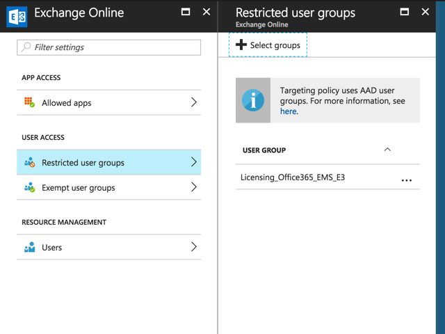Select the Licensing_Office365_EMS_E3 group row
Screen dimensions: 445x334
[x=327, y=177]
